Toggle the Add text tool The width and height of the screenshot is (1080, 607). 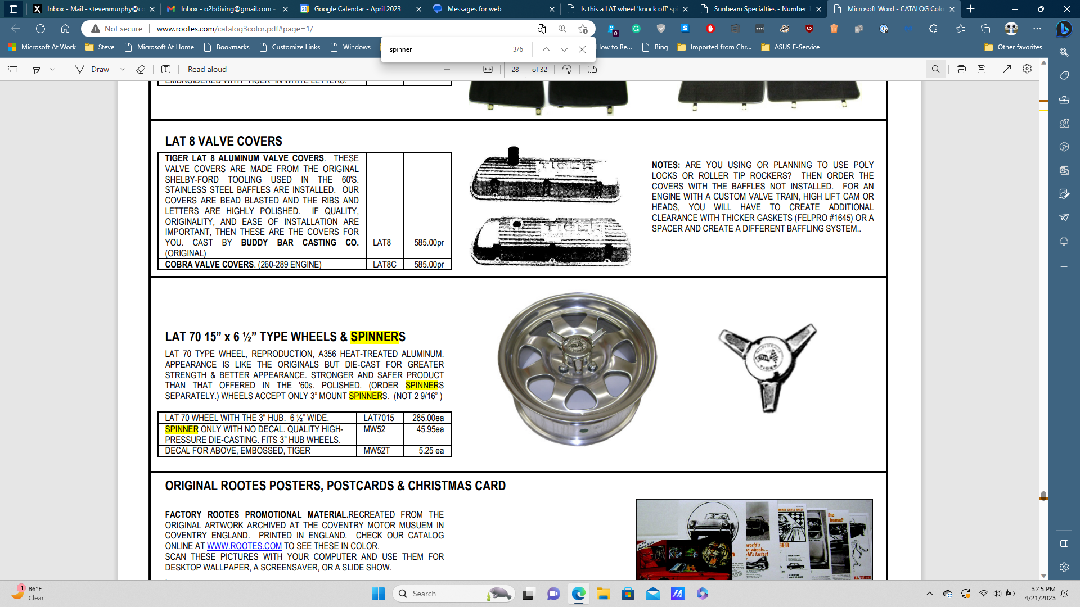click(x=166, y=69)
